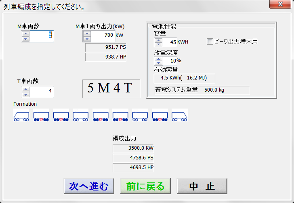This screenshot has width=294, height=203.
Task: Increase M車両数 with the up arrow
Action: [26, 33]
